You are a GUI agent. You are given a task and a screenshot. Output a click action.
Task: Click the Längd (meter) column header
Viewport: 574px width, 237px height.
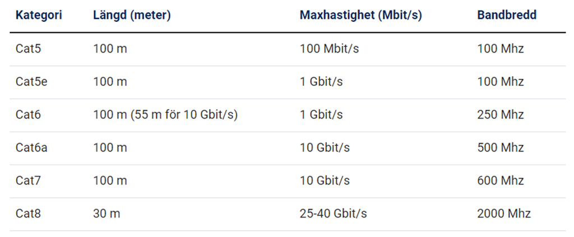click(132, 15)
